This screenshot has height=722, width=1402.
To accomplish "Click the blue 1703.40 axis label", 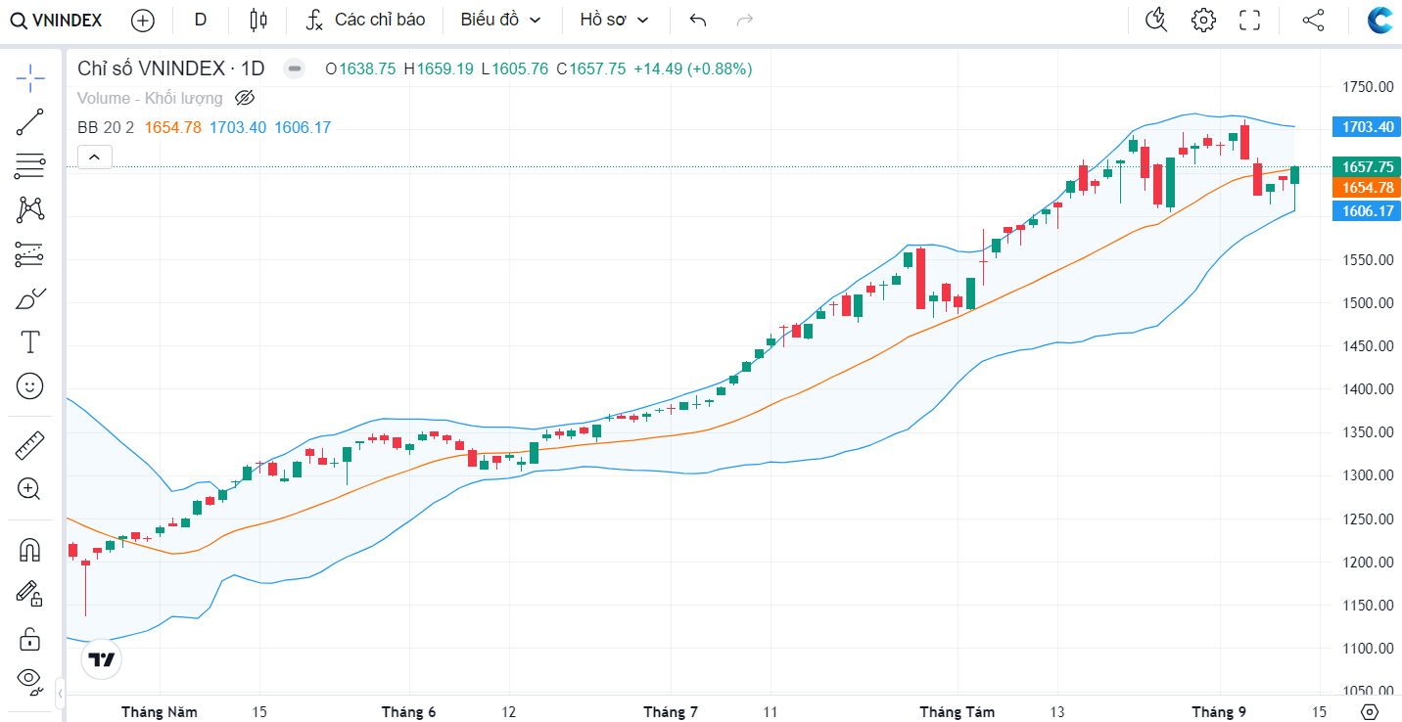I will pos(1367,126).
